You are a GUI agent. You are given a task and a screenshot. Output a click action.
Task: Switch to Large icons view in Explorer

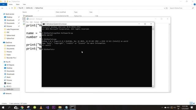coord(194,103)
